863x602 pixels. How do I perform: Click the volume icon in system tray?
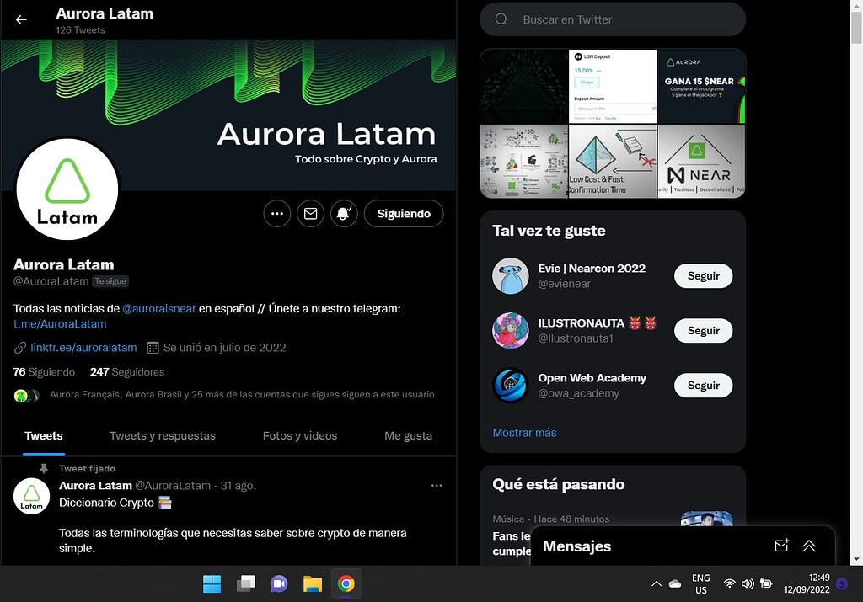(748, 583)
